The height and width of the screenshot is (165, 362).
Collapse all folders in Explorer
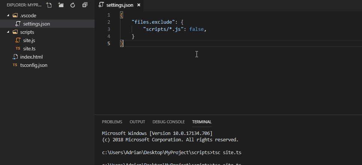pos(85,5)
